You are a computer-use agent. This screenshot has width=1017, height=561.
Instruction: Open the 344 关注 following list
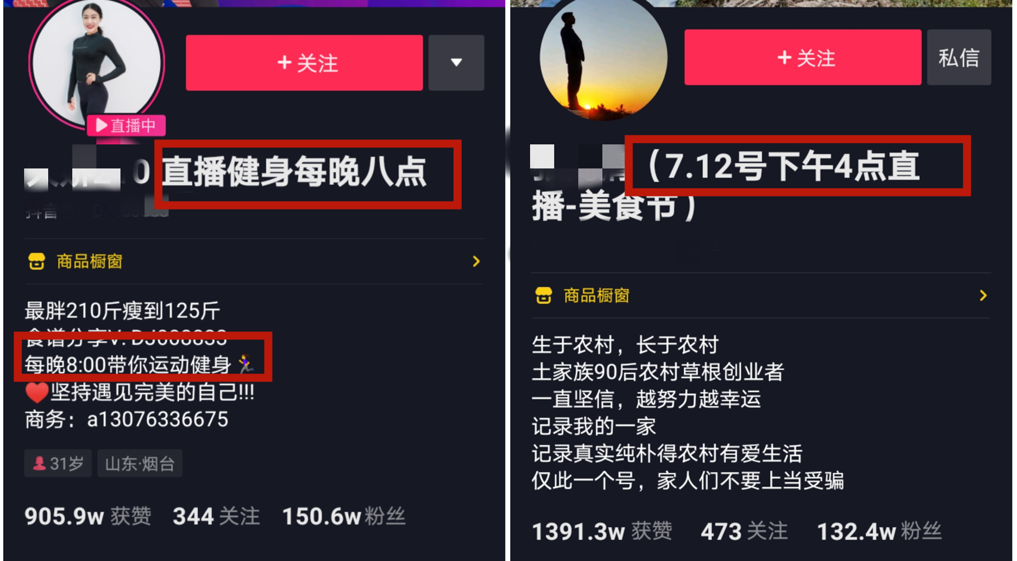click(216, 516)
